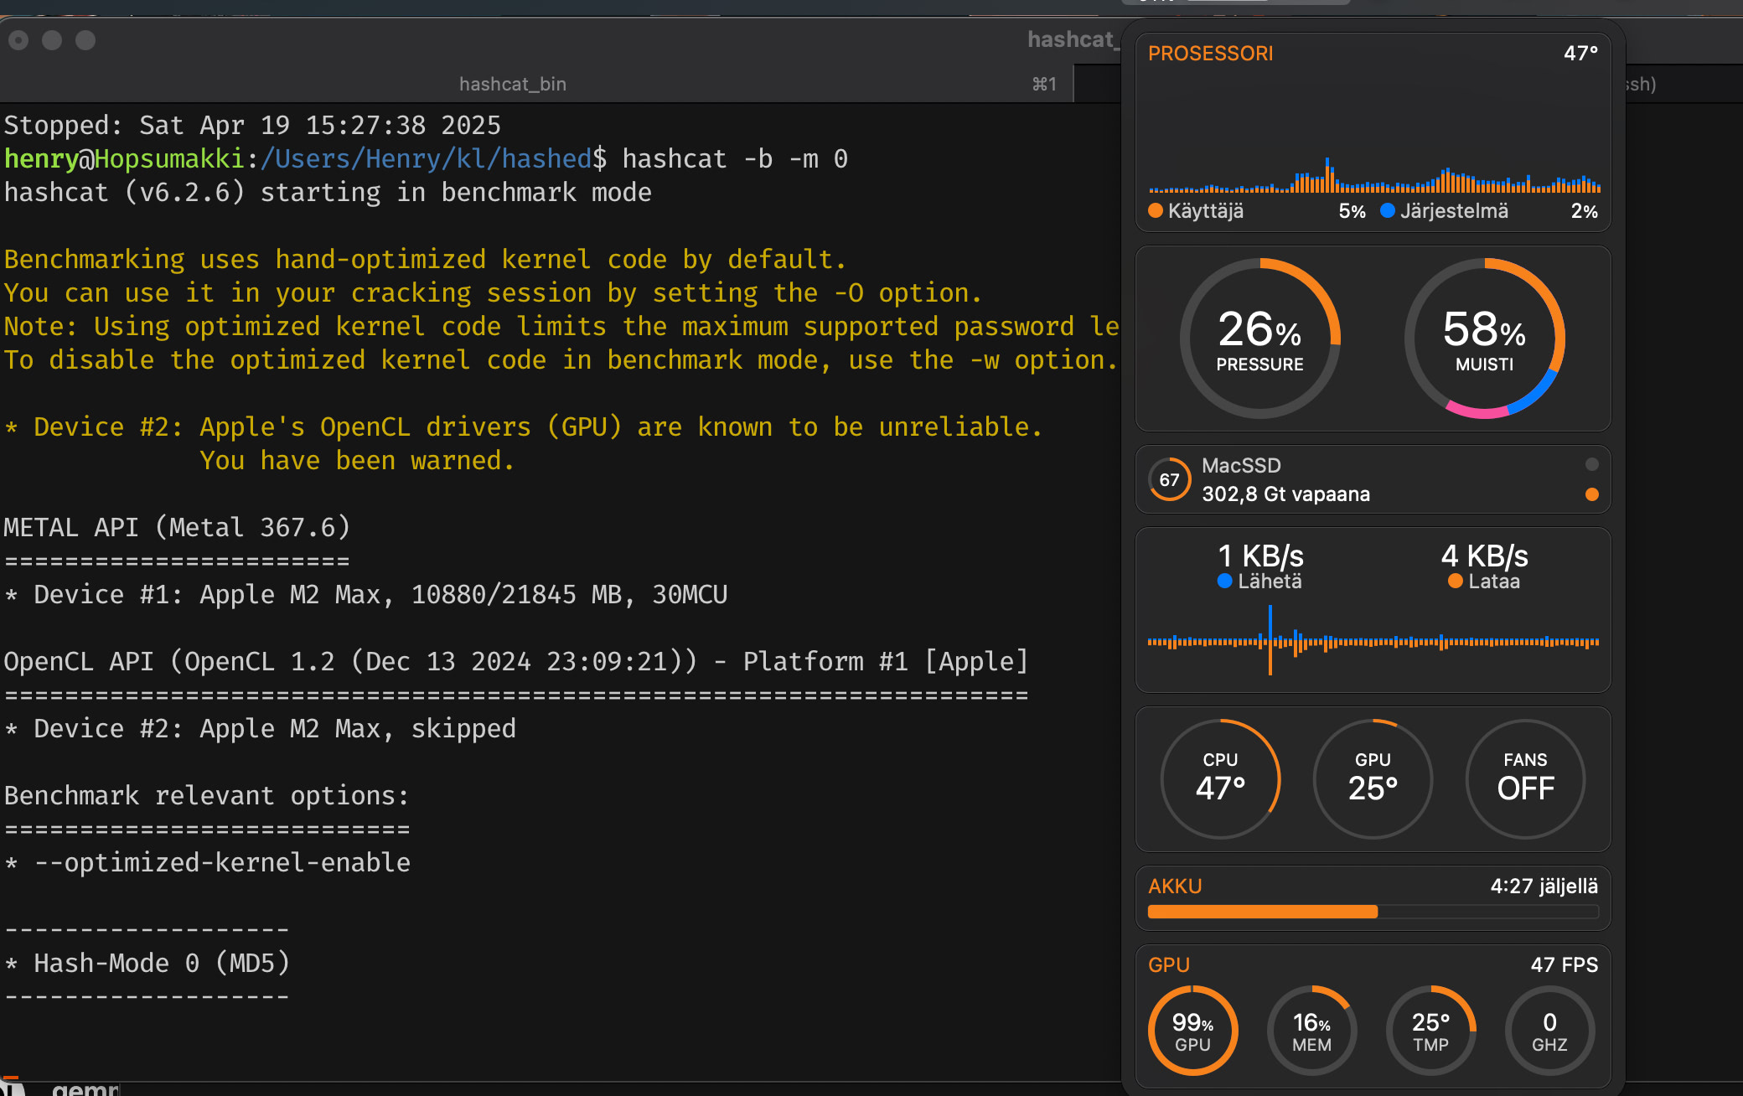
Task: Click the 4:27 jäljellä battery time label
Action: 1544,886
